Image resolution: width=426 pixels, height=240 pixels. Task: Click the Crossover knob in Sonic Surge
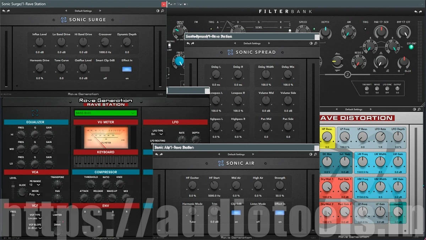pyautogui.click(x=105, y=42)
